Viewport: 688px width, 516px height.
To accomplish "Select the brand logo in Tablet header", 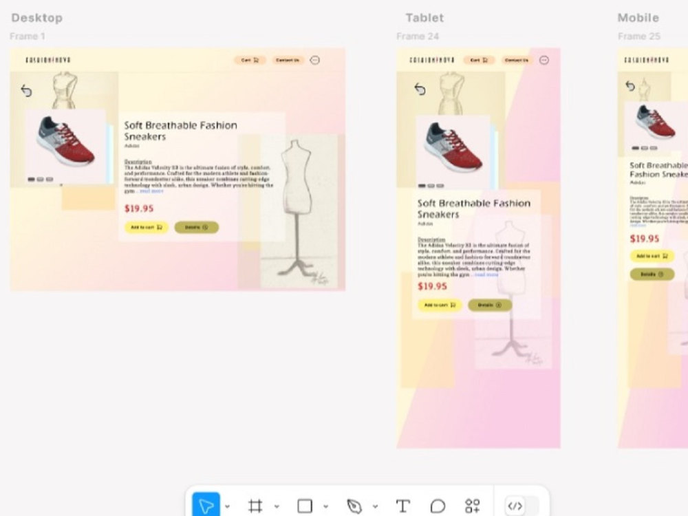I will tap(432, 60).
